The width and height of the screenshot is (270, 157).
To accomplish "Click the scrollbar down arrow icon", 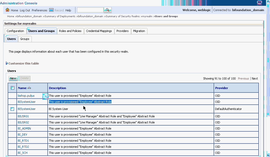I will [x=268, y=155].
